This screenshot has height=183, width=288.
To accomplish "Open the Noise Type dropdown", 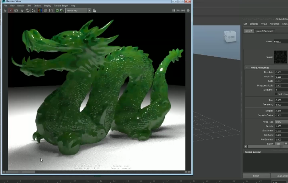I will [280, 121].
